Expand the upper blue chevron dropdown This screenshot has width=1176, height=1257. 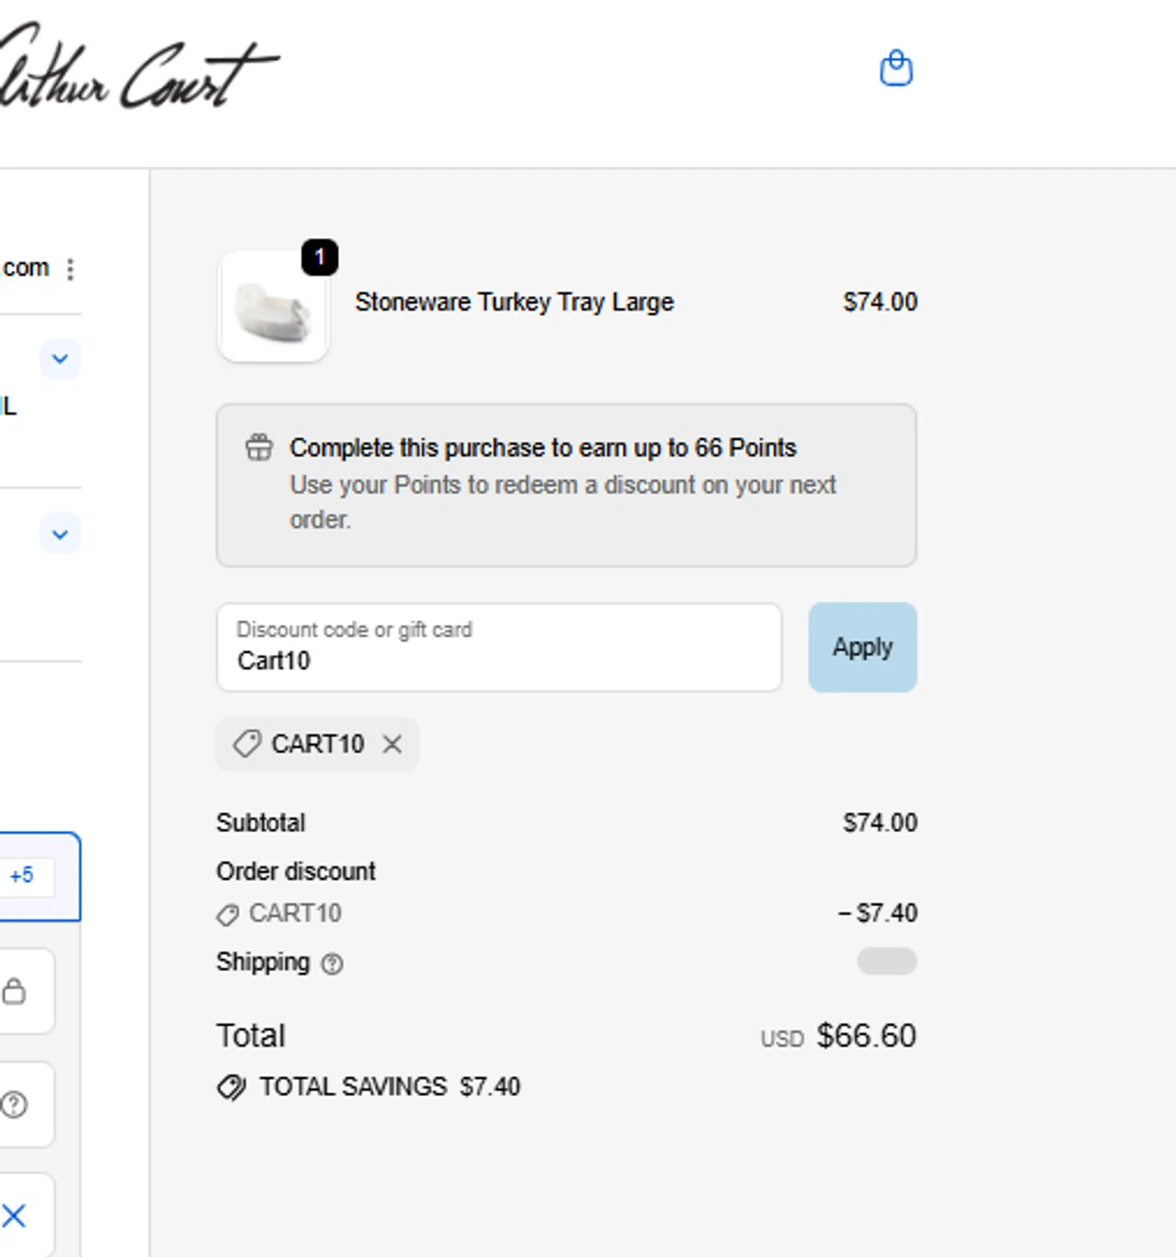click(x=60, y=360)
